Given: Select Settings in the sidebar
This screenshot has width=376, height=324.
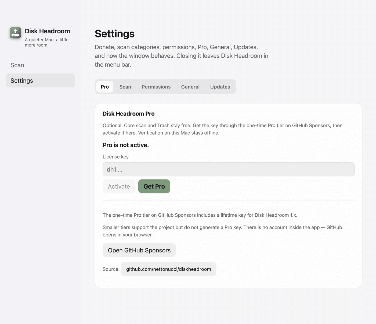Looking at the screenshot, I should [x=40, y=80].
